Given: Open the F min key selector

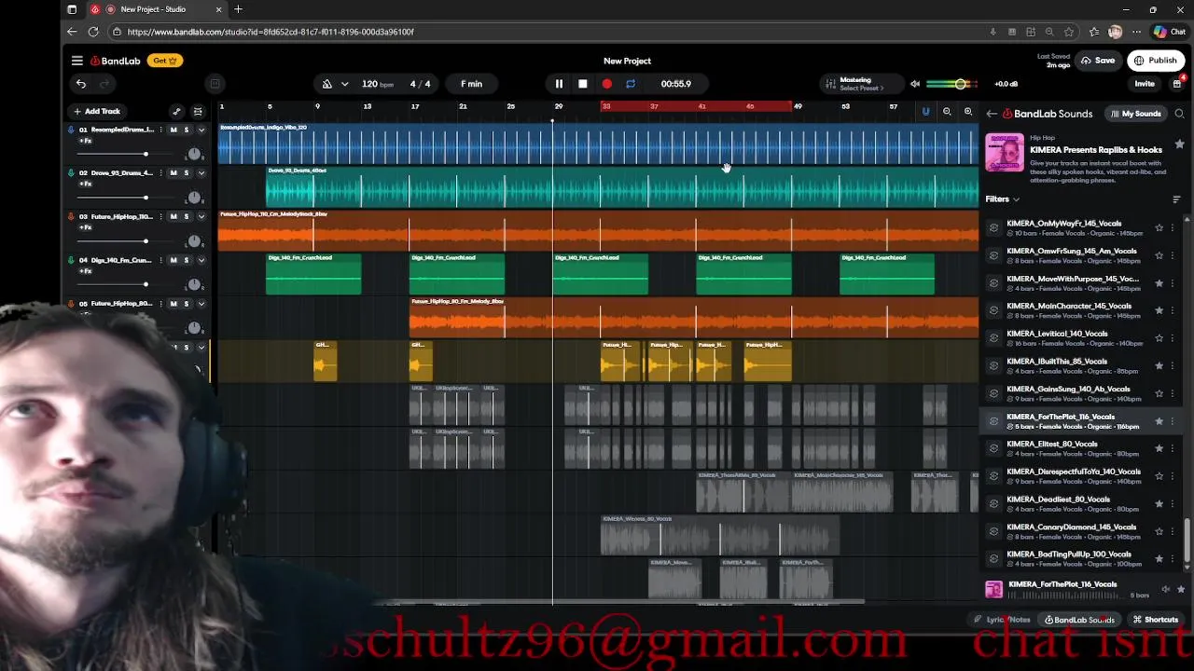Looking at the screenshot, I should click(471, 84).
